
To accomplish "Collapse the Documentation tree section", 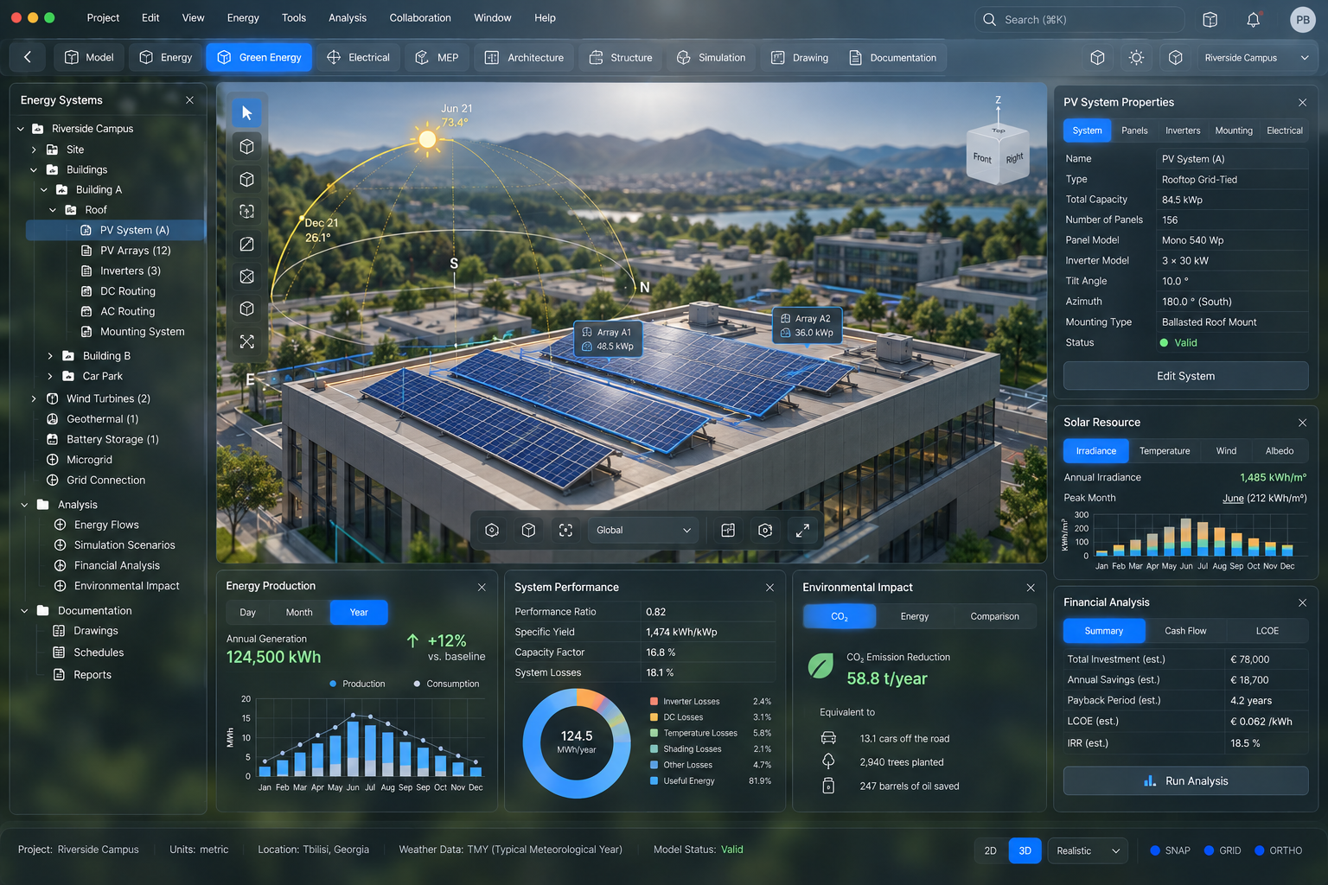I will click(24, 611).
